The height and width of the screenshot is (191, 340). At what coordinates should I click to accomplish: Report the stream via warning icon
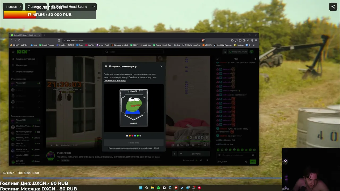(x=207, y=160)
